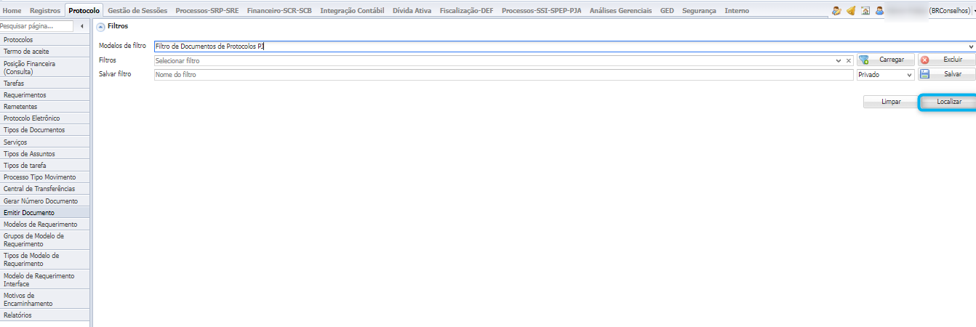976x327 pixels.
Task: Switch to the GED tab
Action: [x=667, y=11]
